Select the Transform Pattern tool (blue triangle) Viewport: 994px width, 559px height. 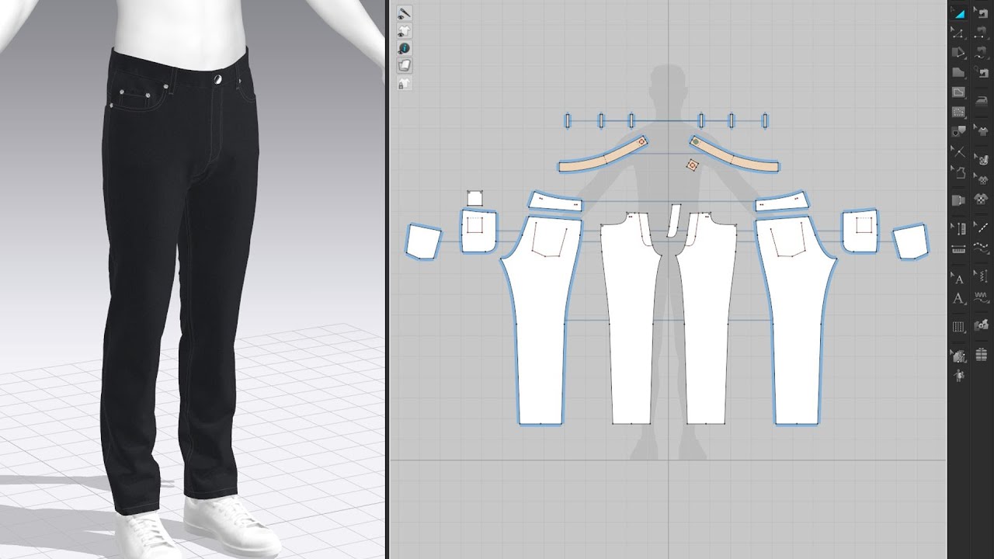pyautogui.click(x=959, y=14)
